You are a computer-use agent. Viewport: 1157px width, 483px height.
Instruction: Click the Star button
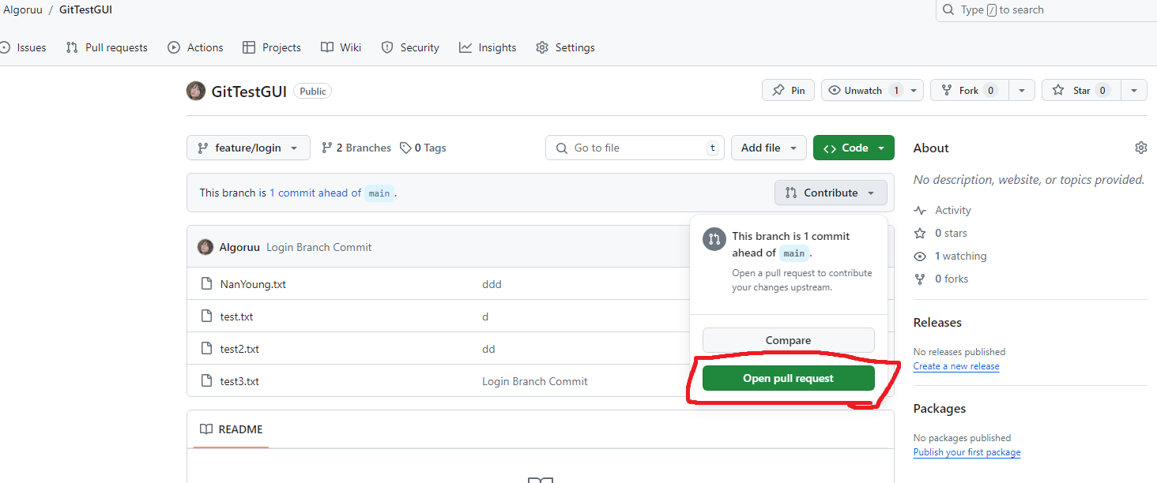click(1081, 91)
